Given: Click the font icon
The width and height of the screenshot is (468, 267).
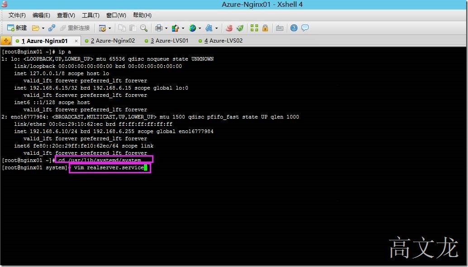Looking at the screenshot, I should [209, 28].
